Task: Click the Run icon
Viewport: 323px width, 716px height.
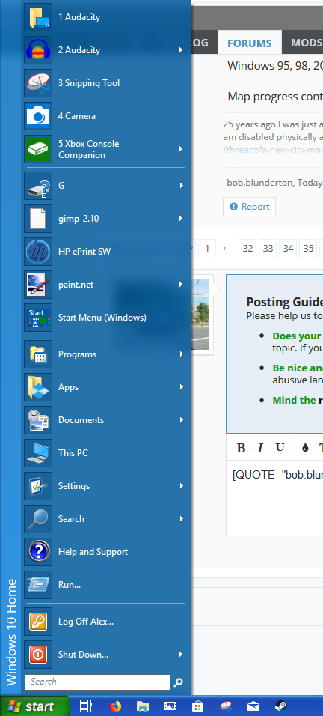Action: tap(38, 584)
